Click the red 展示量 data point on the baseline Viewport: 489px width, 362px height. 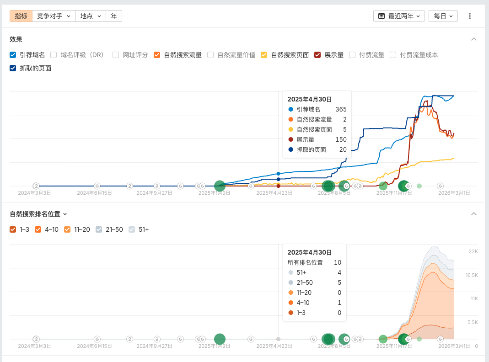tap(279, 186)
